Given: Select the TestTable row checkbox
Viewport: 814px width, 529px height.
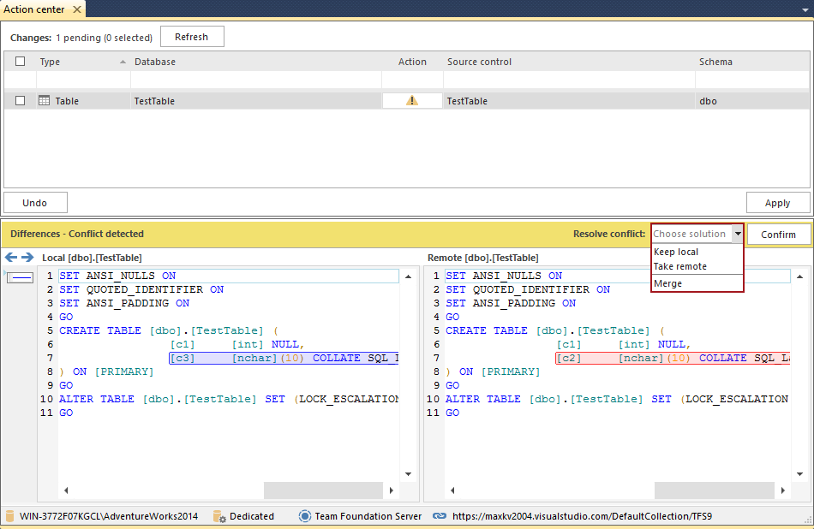Looking at the screenshot, I should 21,100.
